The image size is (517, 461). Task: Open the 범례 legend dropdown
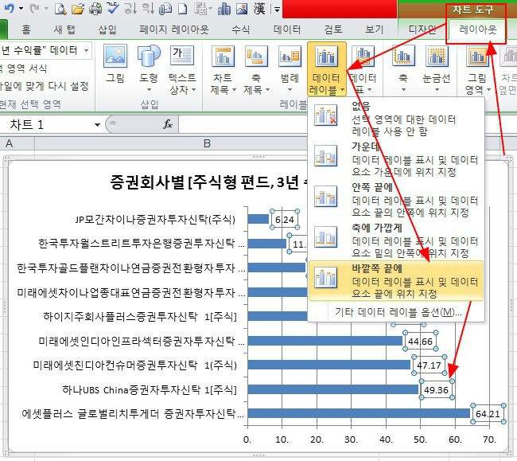click(290, 68)
